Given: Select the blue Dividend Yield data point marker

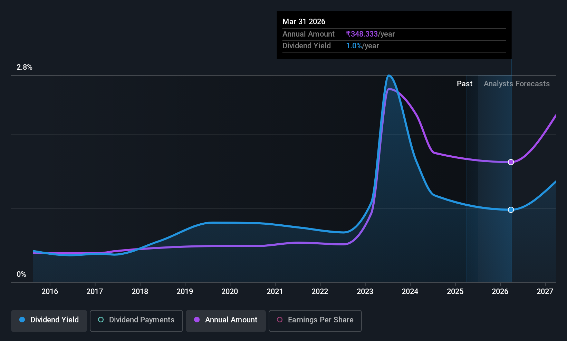Looking at the screenshot, I should click(x=511, y=210).
